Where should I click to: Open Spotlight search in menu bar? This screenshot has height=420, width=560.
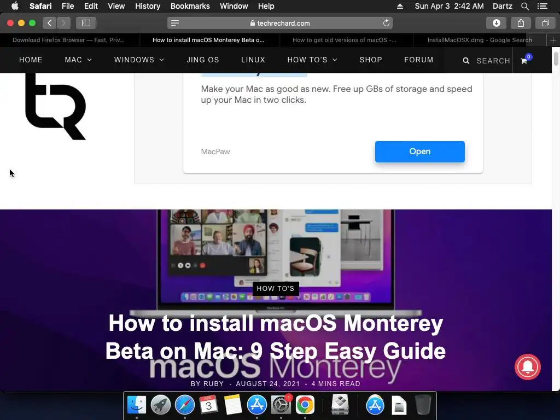click(524, 6)
